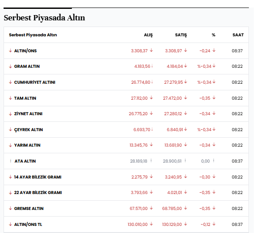This screenshot has width=256, height=233.
Task: Click the arrow next to ÇEYREK ALTIN percent change
Action: (x=214, y=129)
